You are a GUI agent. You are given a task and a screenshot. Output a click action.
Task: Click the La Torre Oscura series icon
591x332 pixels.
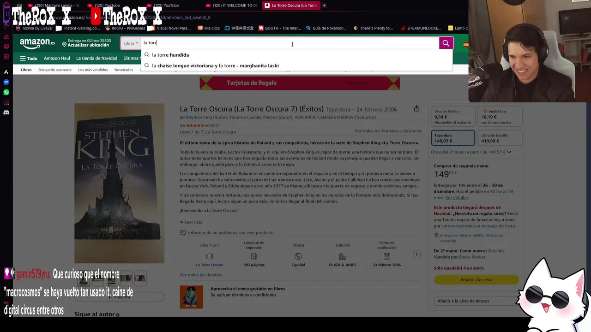pos(210,256)
